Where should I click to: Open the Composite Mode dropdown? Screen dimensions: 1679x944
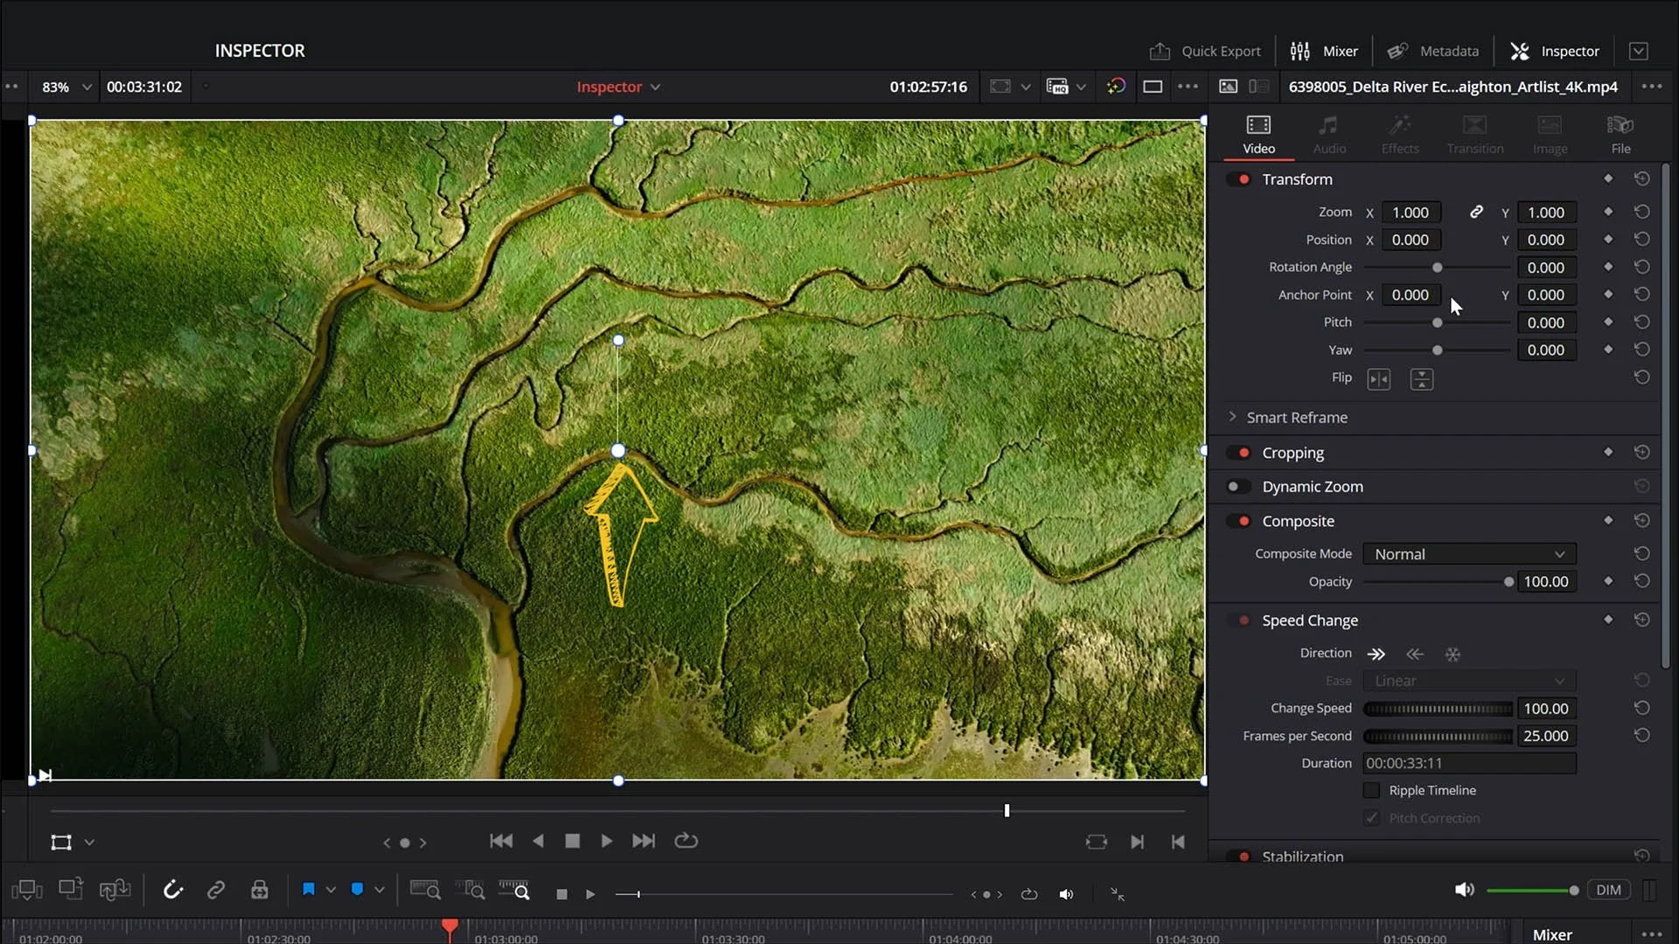[1468, 553]
